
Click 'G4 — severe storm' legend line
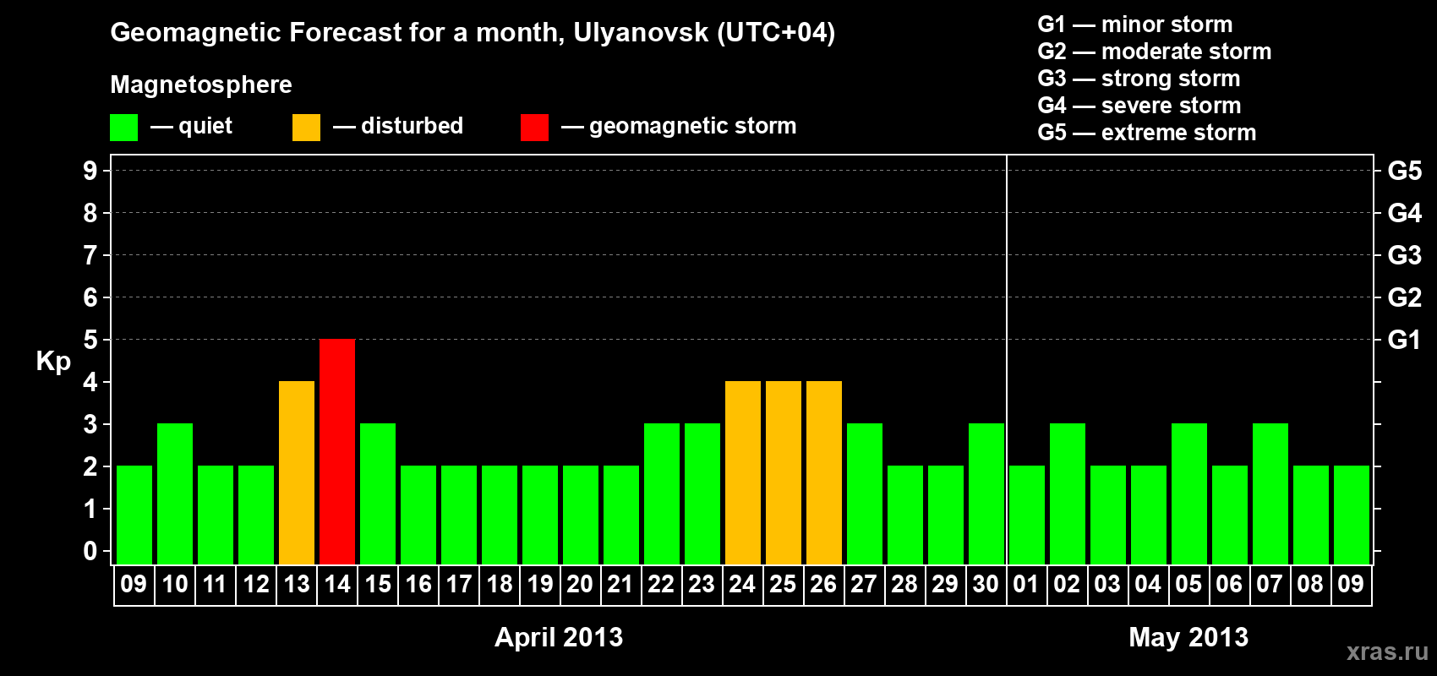pos(1139,106)
